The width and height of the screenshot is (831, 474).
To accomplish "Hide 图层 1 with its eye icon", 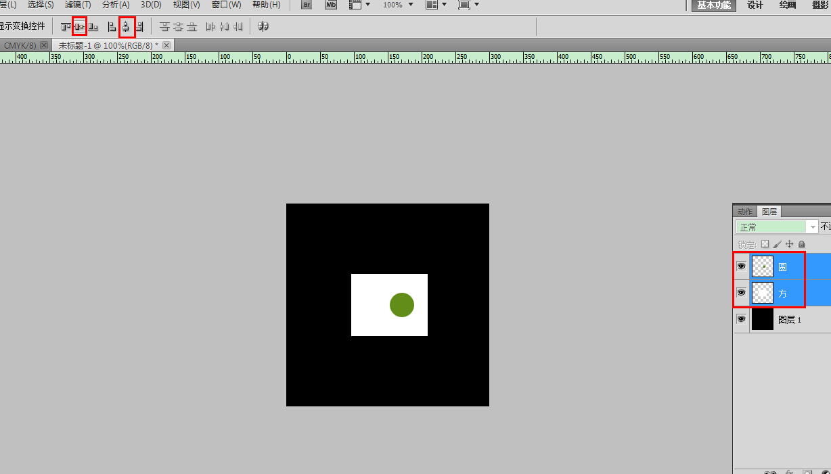I will pos(742,318).
